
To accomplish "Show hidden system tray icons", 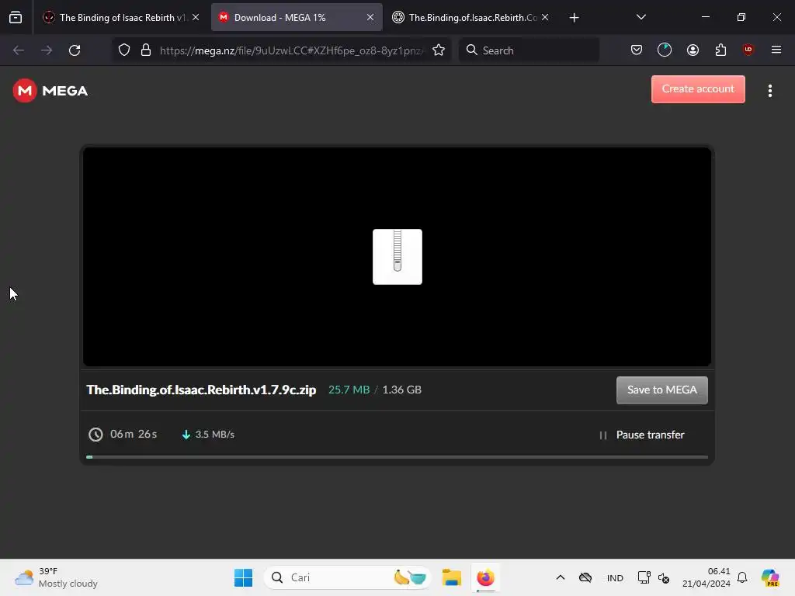I will point(561,577).
